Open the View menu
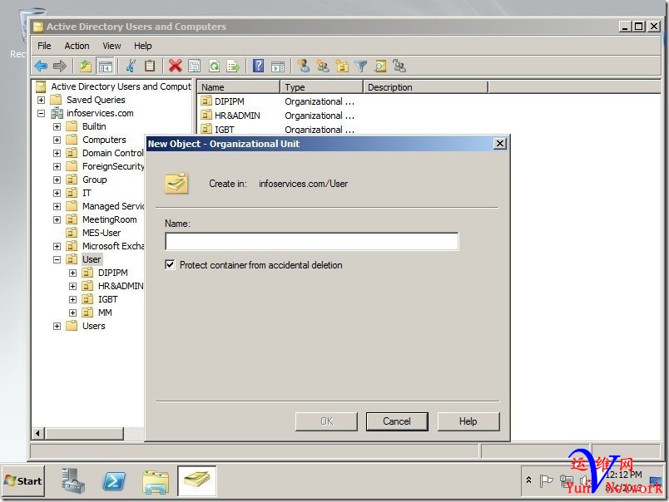669x502 pixels. pyautogui.click(x=111, y=46)
